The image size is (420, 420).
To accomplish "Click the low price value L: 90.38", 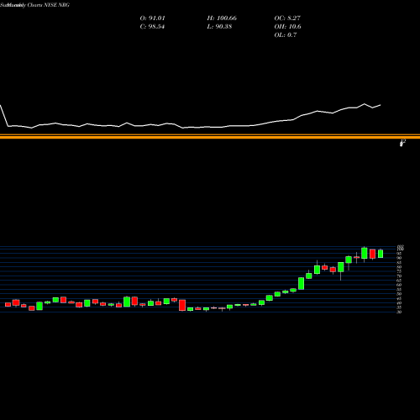I will click(x=219, y=27).
